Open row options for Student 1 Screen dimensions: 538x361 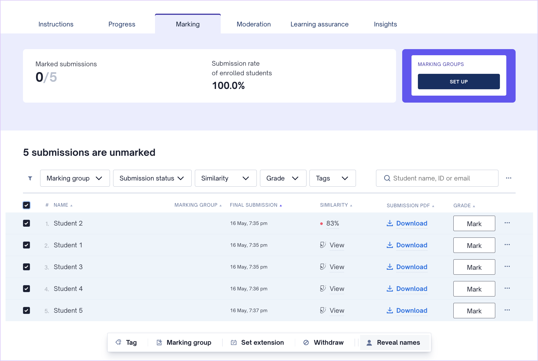[507, 245]
